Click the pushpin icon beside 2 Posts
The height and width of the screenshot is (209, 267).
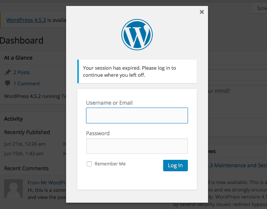[x=7, y=72]
